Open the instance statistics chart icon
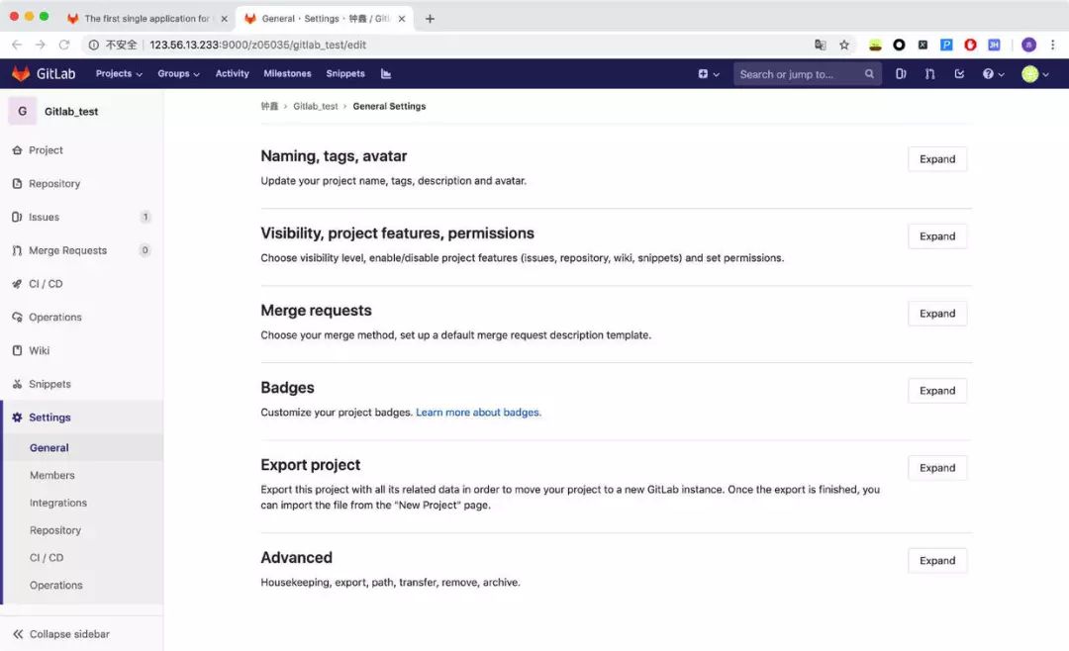1069x651 pixels. click(386, 73)
